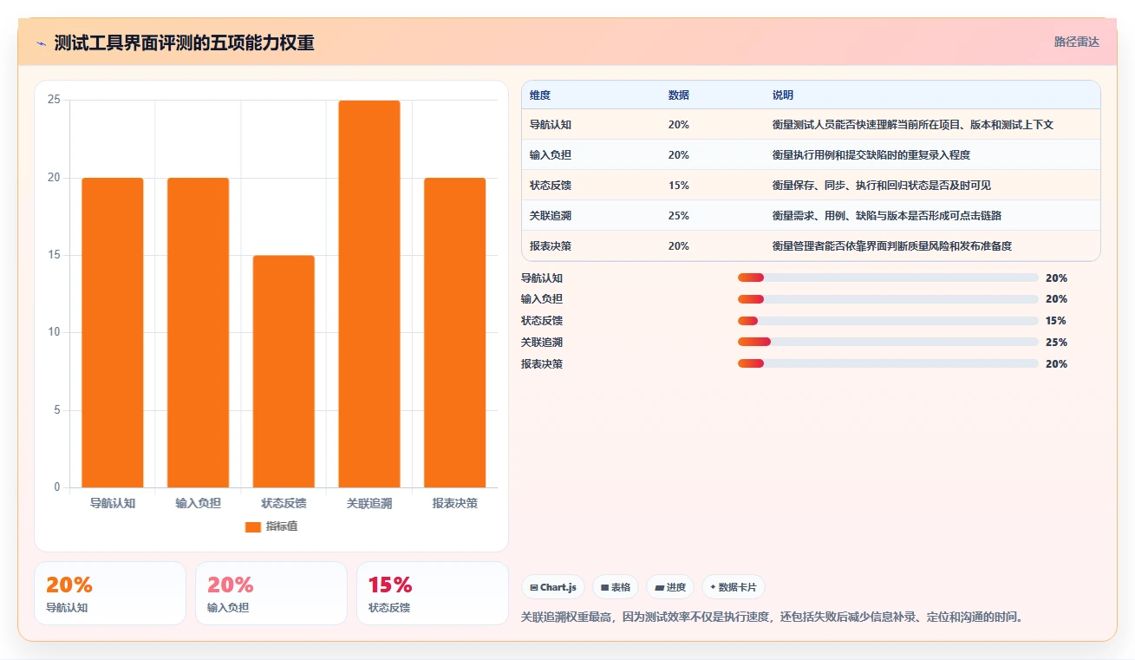Click the 关联追溯 bar in the chart
Screen dimensions: 1135x660
click(369, 294)
